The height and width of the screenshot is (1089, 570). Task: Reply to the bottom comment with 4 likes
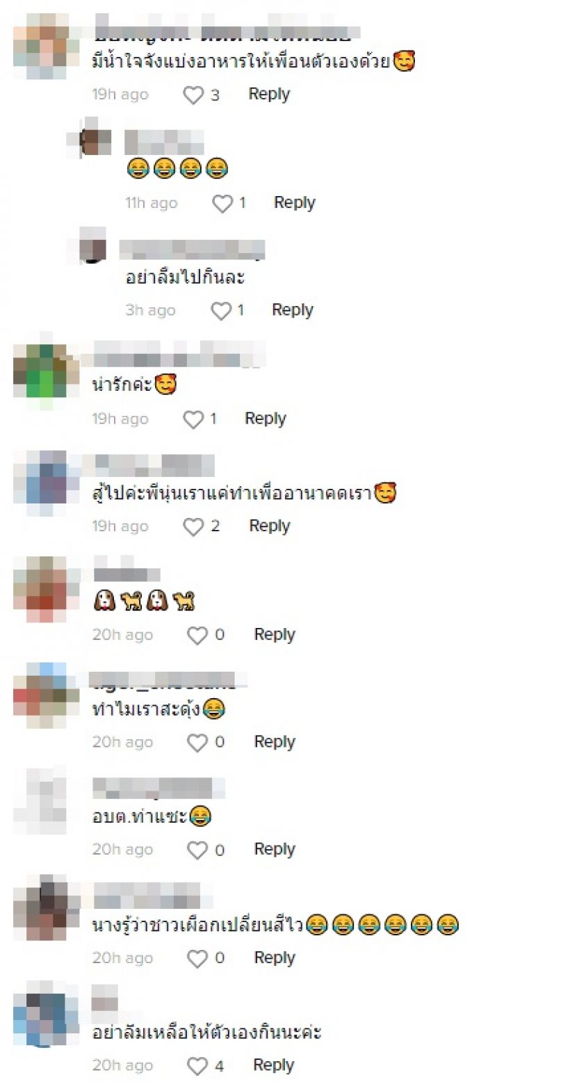click(x=274, y=1065)
